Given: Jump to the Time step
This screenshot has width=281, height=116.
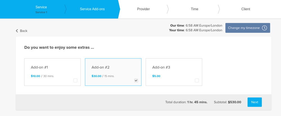Looking at the screenshot, I should point(194,9).
